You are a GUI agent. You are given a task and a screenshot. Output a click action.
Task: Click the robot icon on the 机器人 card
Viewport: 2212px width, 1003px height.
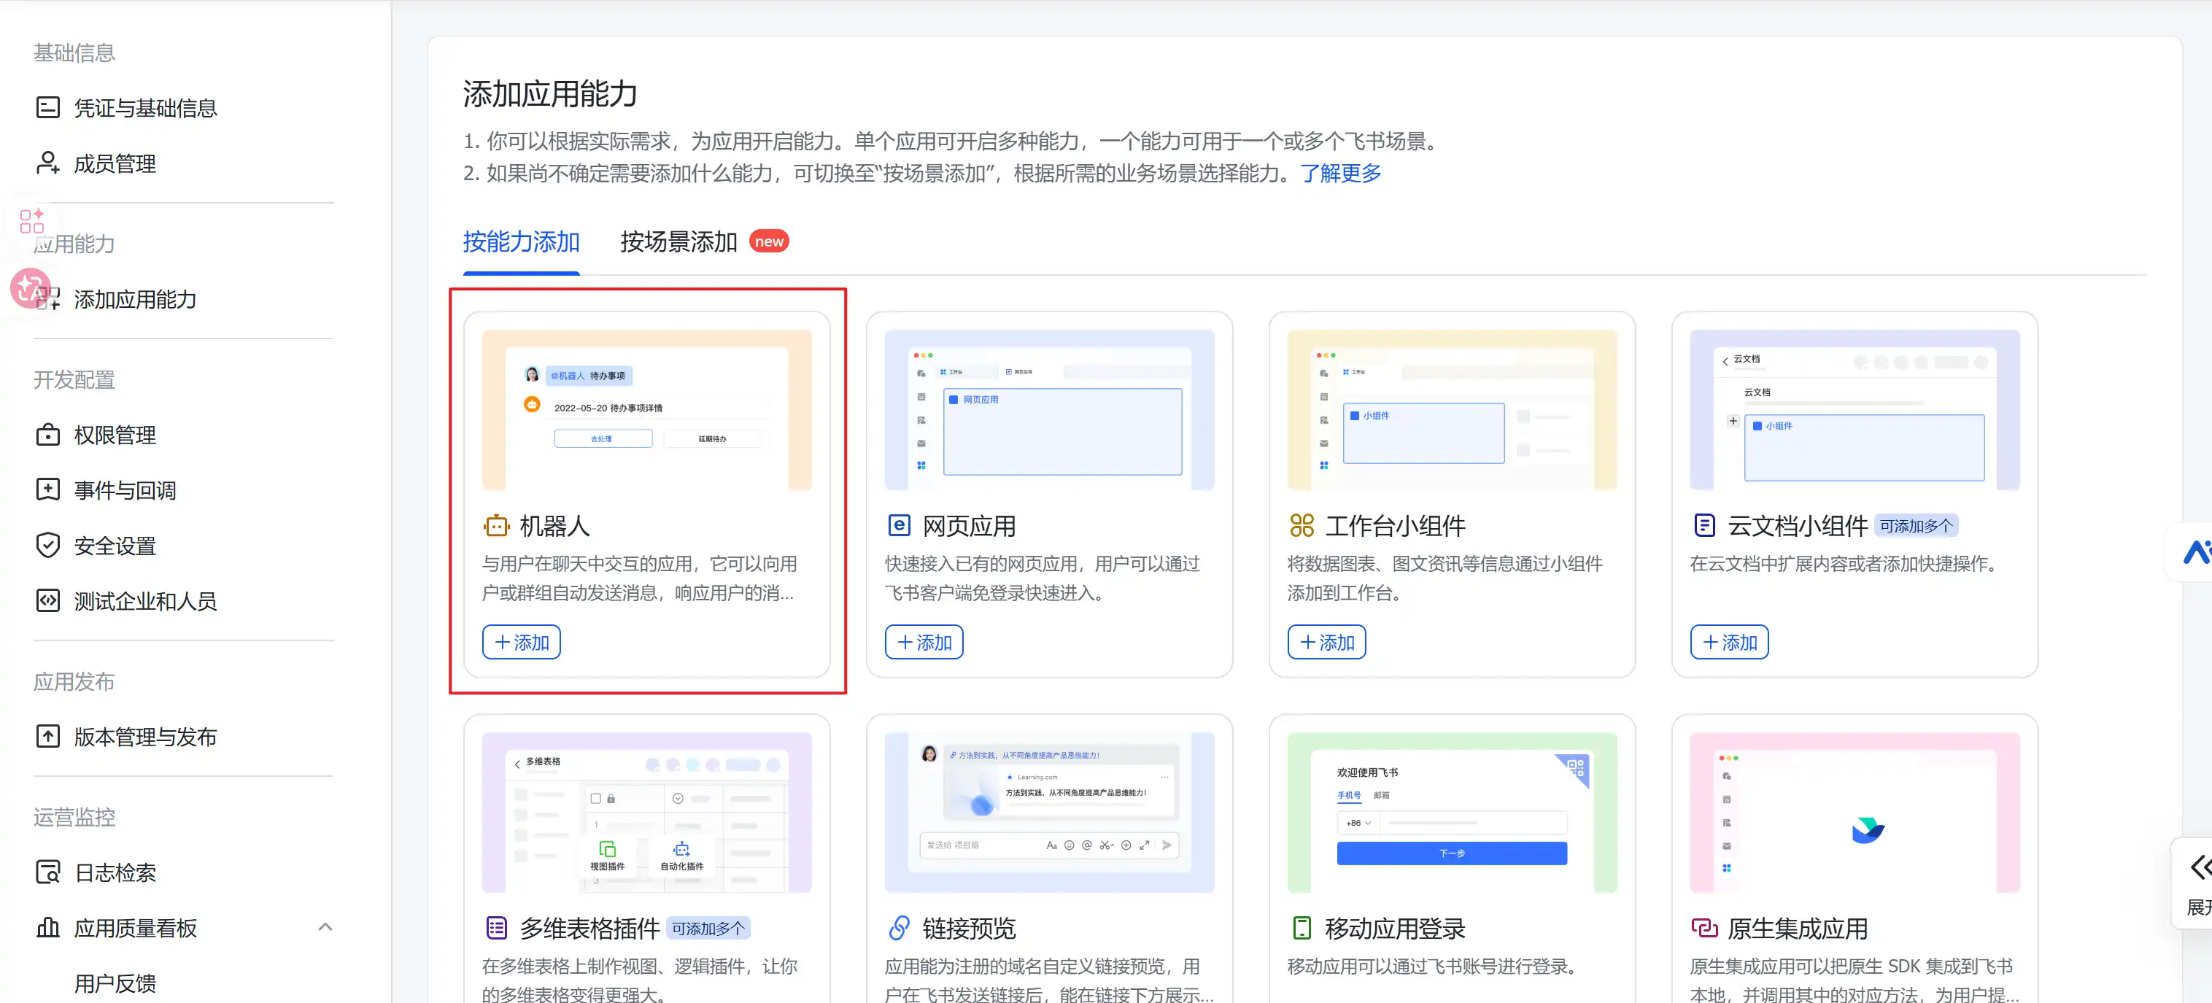(496, 524)
